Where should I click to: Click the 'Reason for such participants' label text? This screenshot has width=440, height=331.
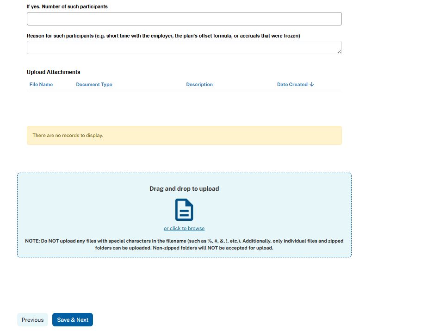163,36
